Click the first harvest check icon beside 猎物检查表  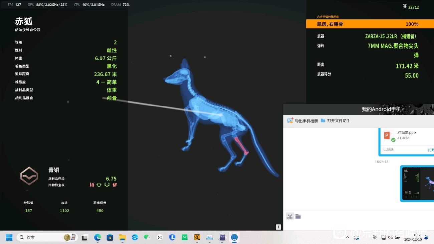point(92,185)
